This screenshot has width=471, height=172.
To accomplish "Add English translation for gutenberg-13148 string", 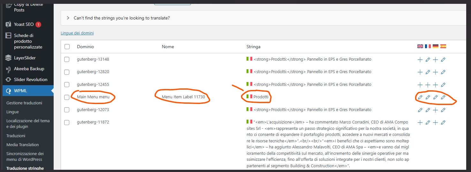I will (420, 60).
